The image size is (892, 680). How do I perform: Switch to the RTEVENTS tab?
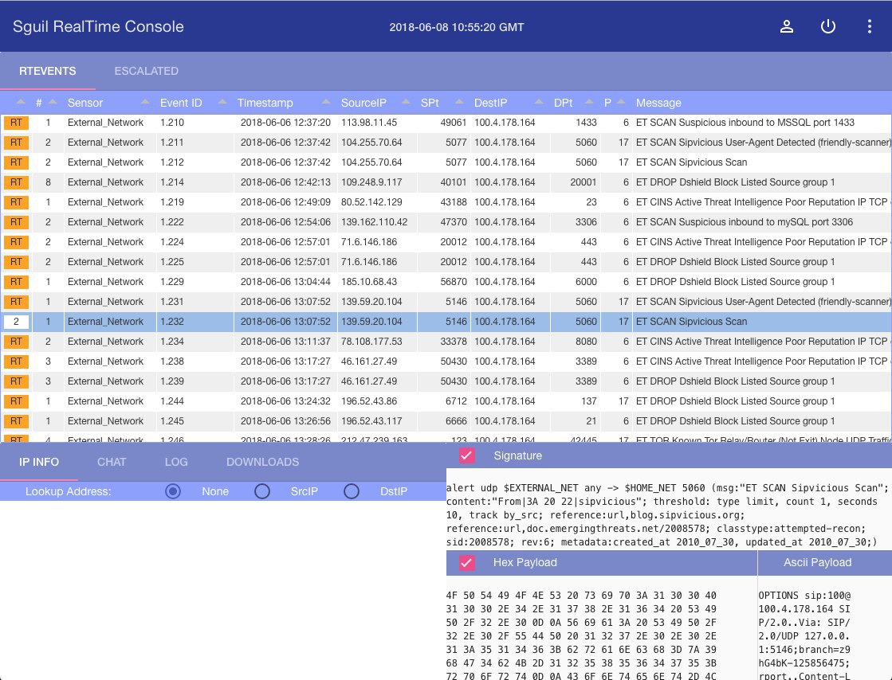[48, 71]
